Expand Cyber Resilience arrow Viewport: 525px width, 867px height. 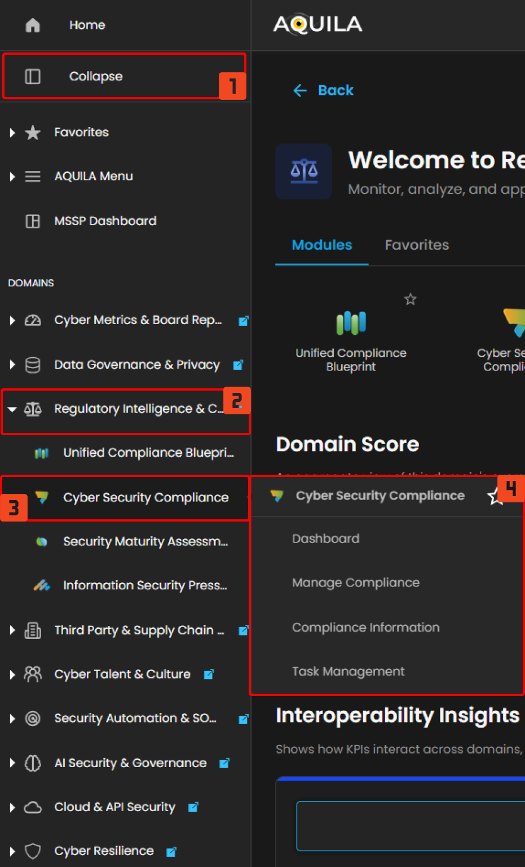point(12,851)
